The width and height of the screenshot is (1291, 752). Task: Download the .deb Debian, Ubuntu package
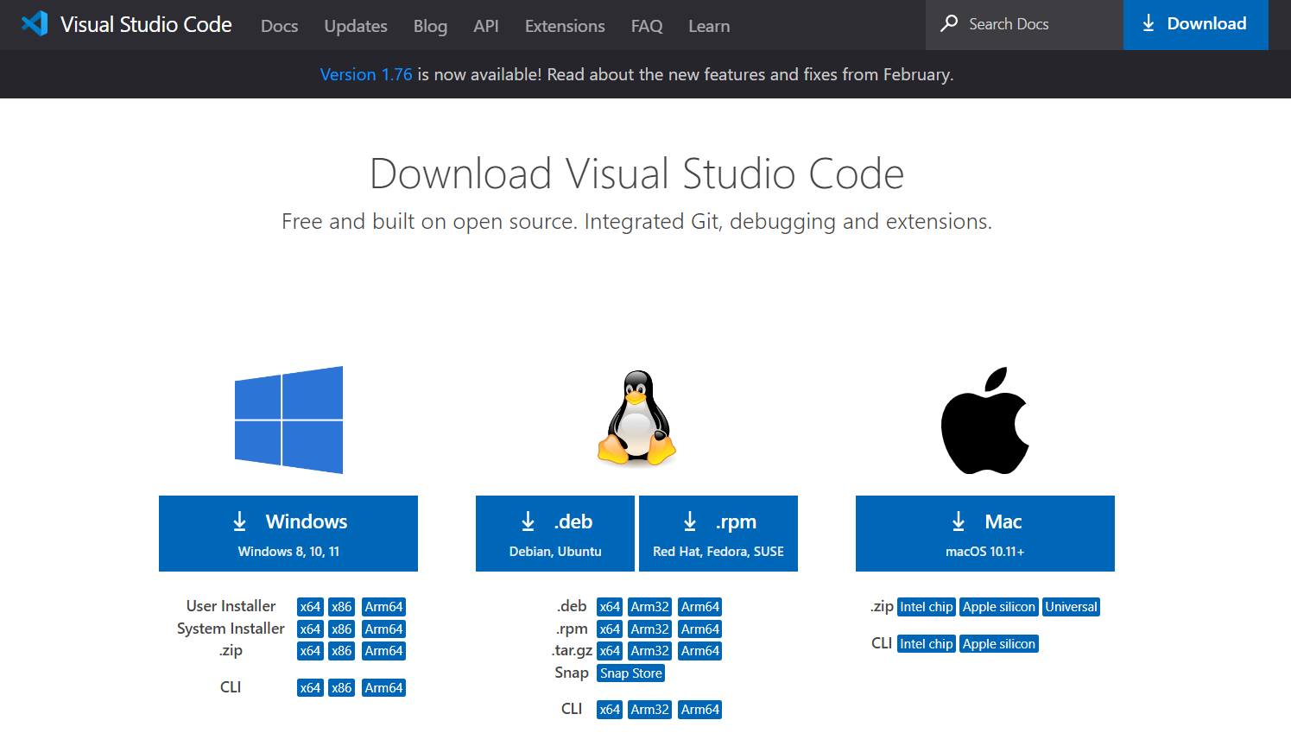tap(555, 534)
